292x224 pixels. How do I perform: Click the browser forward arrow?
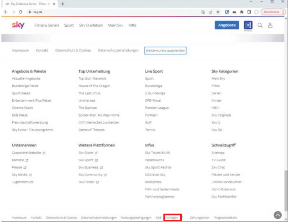tap(13, 12)
